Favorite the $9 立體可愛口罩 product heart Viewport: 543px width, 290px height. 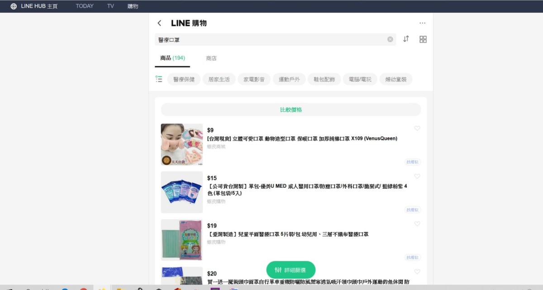pos(417,128)
